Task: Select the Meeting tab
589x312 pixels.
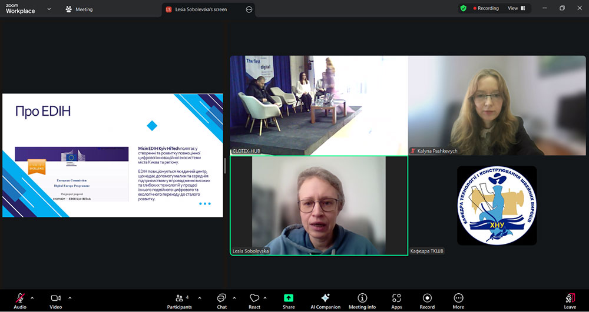Action: coord(80,9)
